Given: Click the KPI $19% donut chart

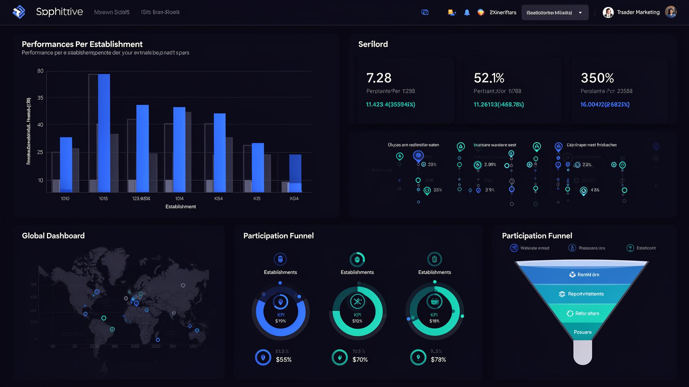Looking at the screenshot, I should coord(281,312).
